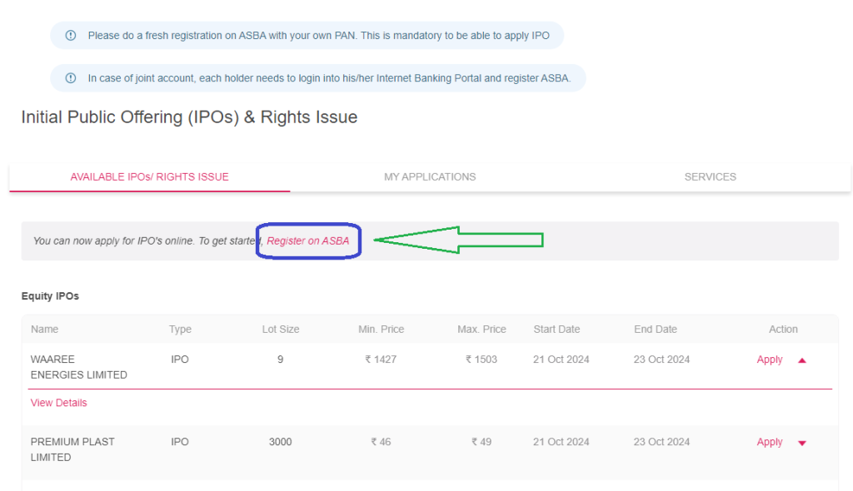This screenshot has width=853, height=491.
Task: Switch to the MY APPLICATIONS tab
Action: 430,176
